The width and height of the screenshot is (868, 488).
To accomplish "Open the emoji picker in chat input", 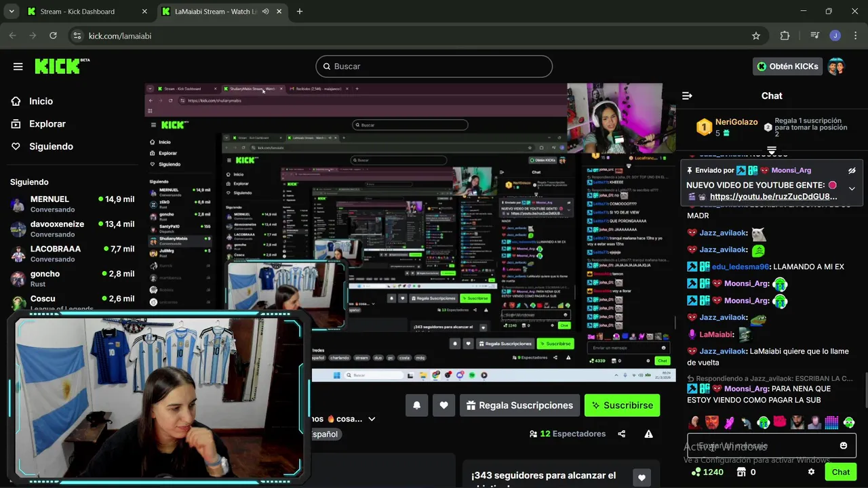I will (844, 446).
